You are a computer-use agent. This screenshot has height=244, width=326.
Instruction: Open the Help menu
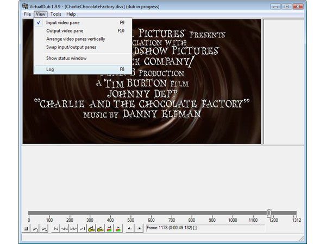[x=71, y=14]
